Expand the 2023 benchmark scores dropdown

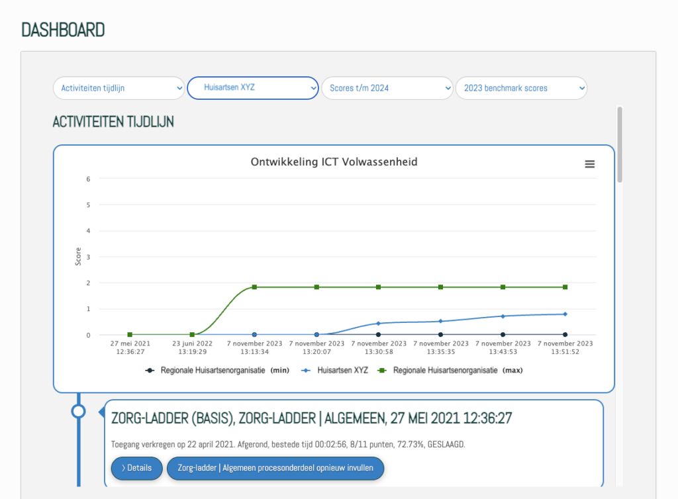521,88
